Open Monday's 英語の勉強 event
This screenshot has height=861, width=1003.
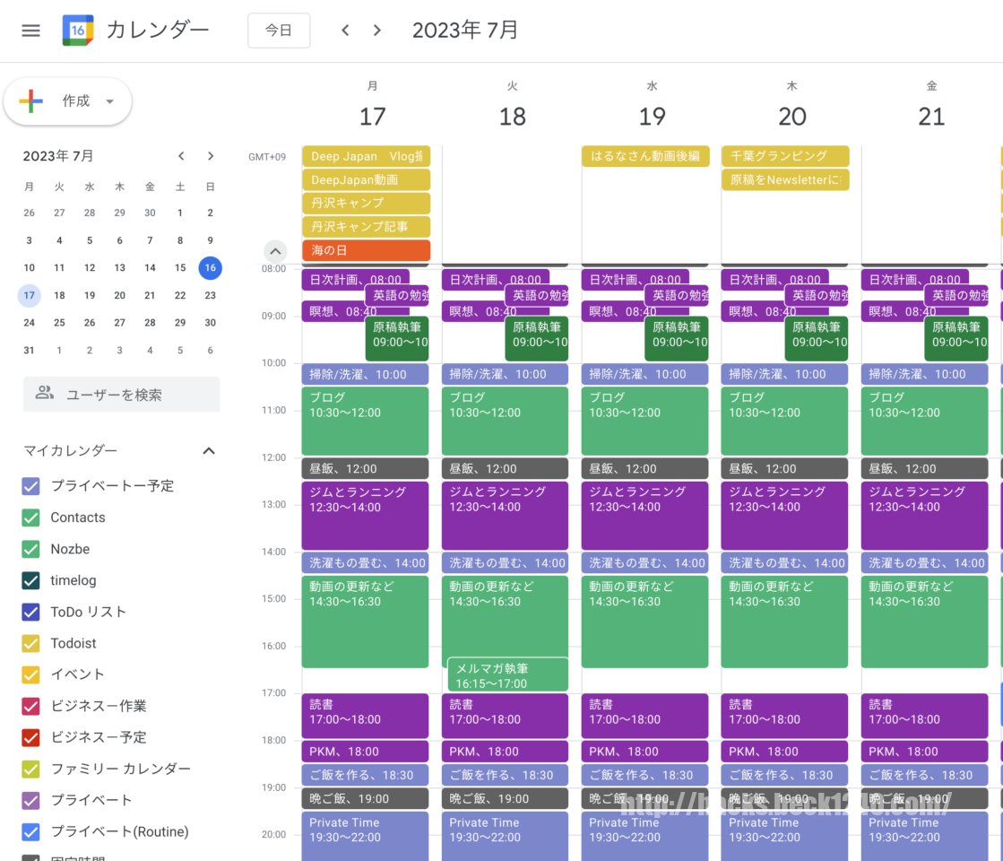[x=397, y=295]
